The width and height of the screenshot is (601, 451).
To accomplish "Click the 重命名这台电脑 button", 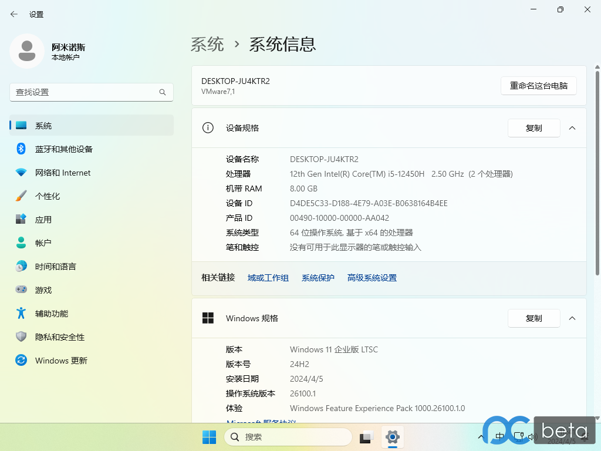I will click(x=538, y=86).
